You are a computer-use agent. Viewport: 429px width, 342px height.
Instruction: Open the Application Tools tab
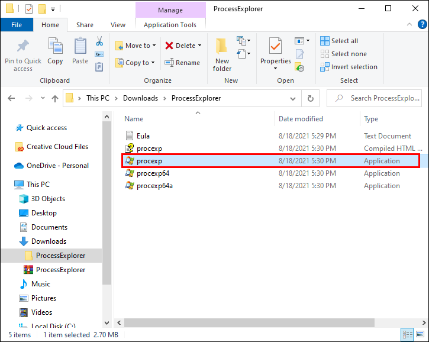pos(170,25)
